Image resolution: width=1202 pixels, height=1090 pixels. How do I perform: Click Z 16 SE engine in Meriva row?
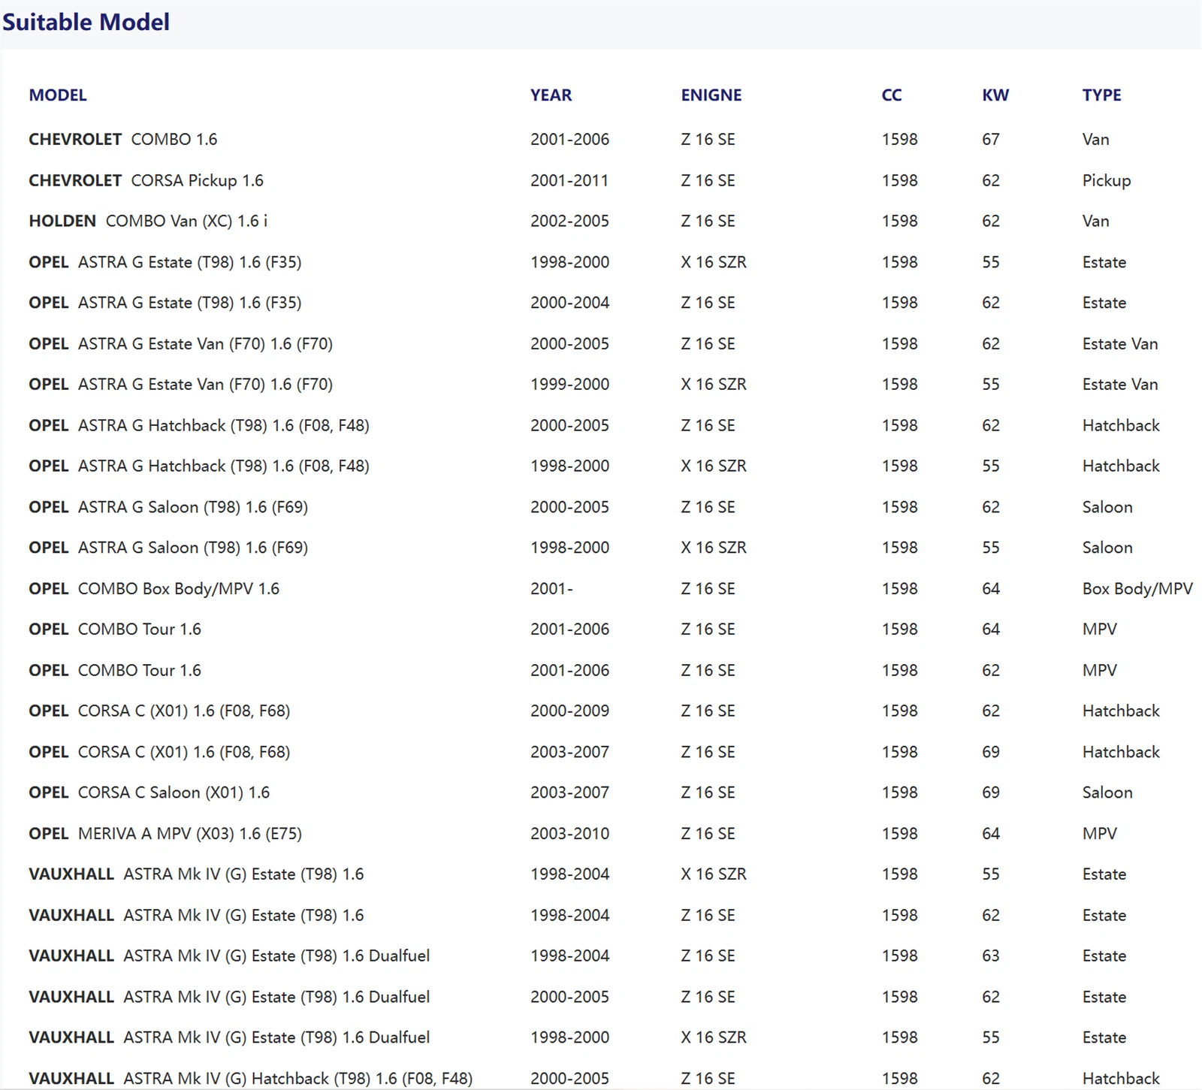click(708, 834)
